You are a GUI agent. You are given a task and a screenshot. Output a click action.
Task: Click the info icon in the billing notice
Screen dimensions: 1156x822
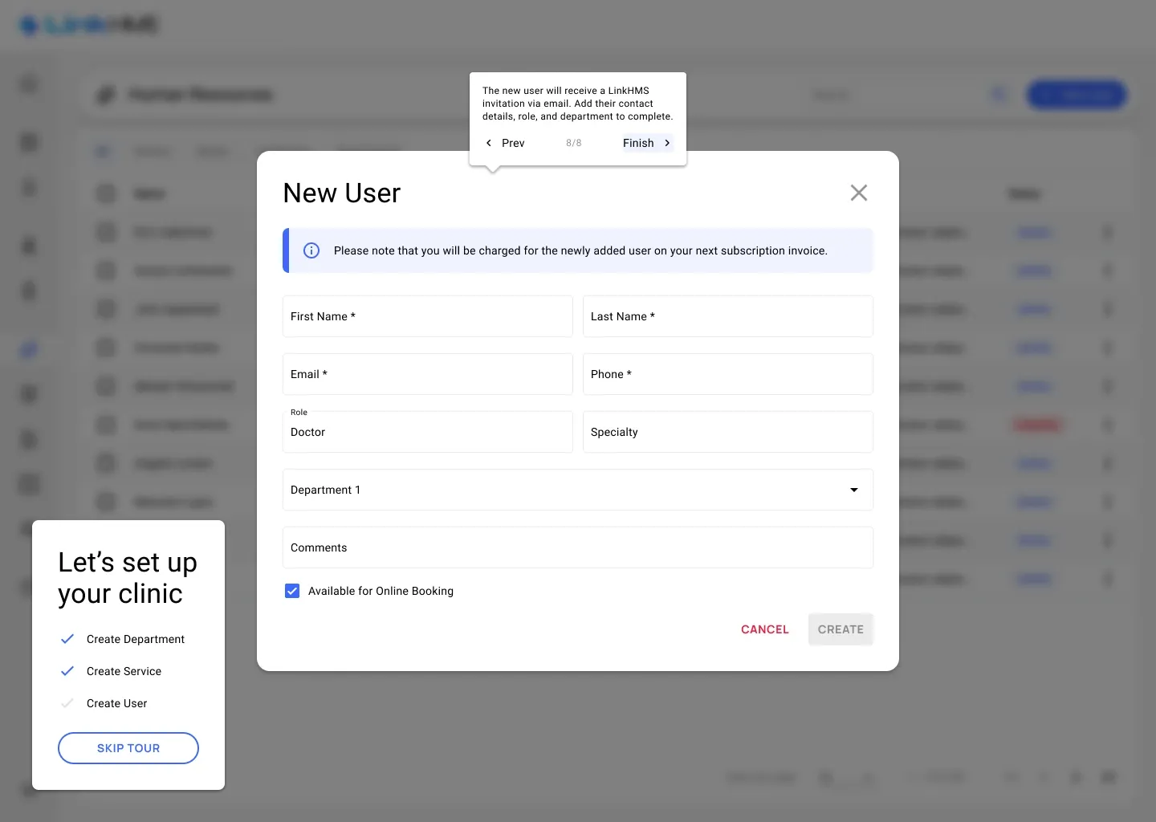click(311, 250)
